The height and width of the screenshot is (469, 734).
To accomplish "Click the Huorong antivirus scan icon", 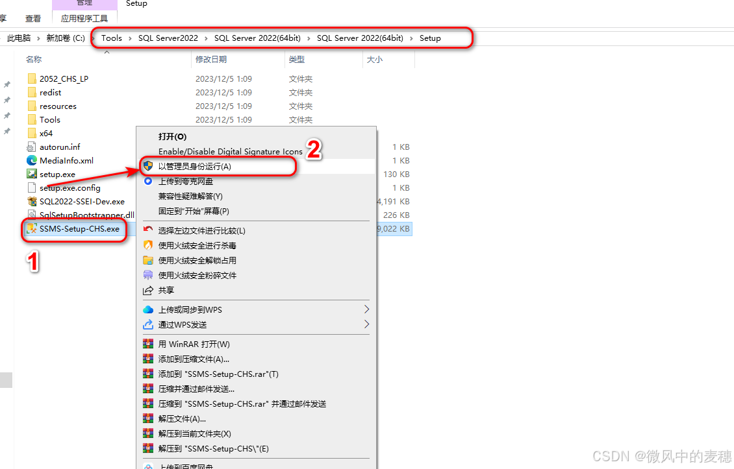I will 148,245.
